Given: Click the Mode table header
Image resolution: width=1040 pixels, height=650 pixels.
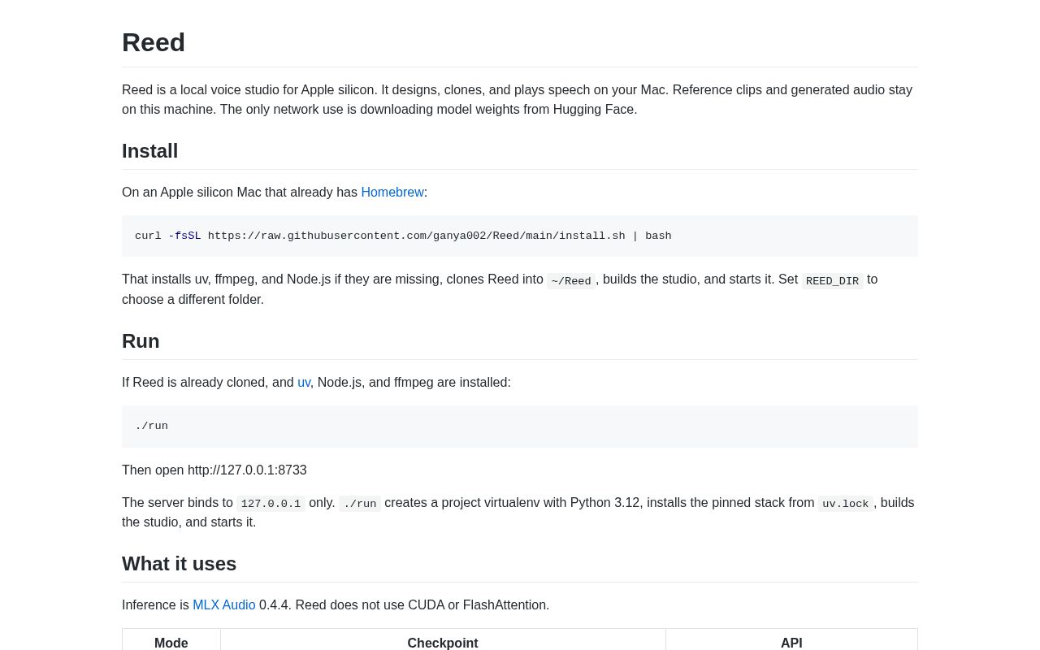Looking at the screenshot, I should (x=171, y=642).
